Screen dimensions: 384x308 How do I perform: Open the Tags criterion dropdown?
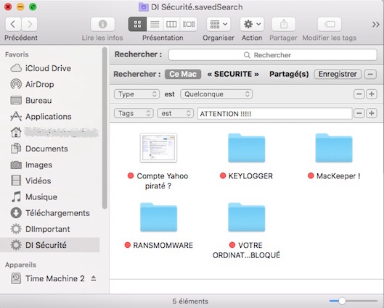[x=134, y=114]
